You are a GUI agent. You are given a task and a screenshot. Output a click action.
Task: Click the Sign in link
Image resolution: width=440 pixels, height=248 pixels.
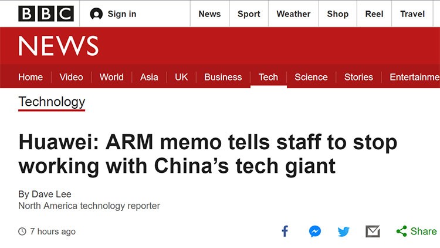122,14
